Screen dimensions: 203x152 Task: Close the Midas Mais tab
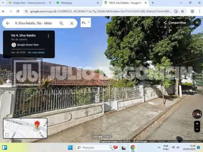click(x=50, y=3)
